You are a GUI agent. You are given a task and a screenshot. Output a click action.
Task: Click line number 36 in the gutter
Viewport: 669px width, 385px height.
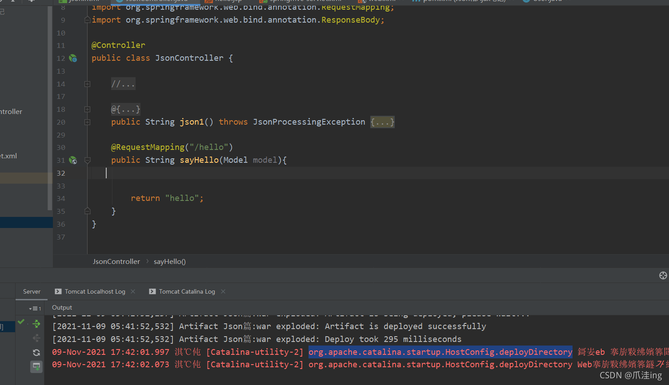point(61,224)
